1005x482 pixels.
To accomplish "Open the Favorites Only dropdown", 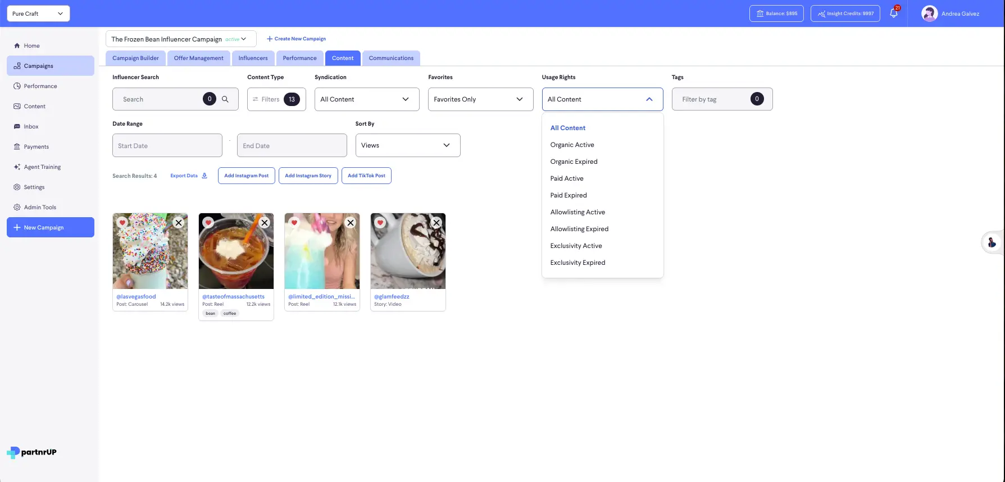I will click(480, 99).
